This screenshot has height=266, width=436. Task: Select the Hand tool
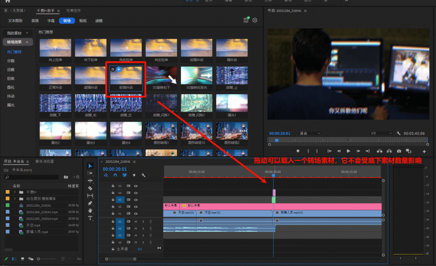tap(90, 211)
